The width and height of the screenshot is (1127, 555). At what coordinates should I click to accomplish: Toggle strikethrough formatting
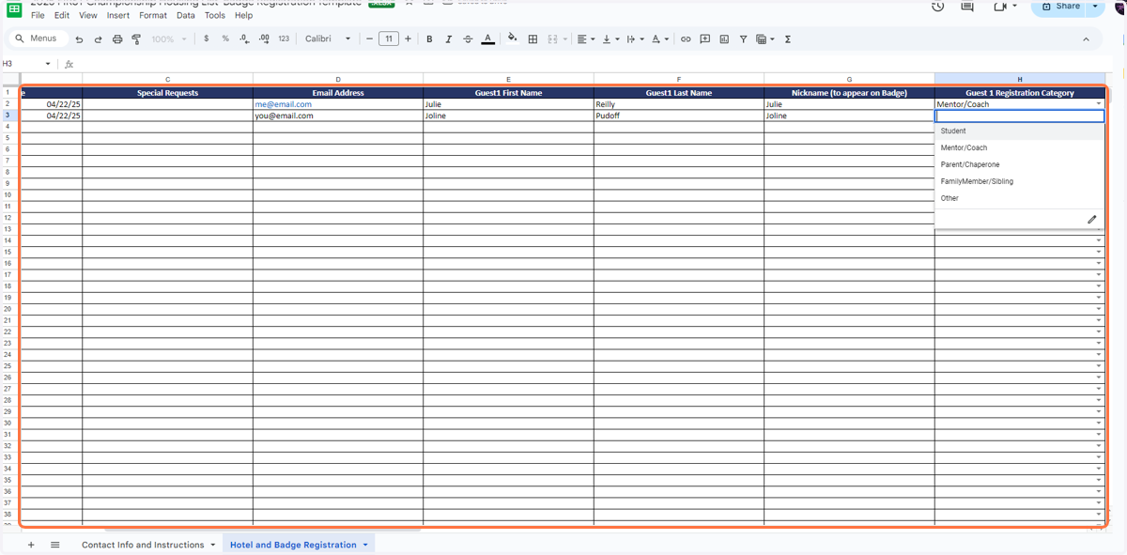click(x=468, y=39)
